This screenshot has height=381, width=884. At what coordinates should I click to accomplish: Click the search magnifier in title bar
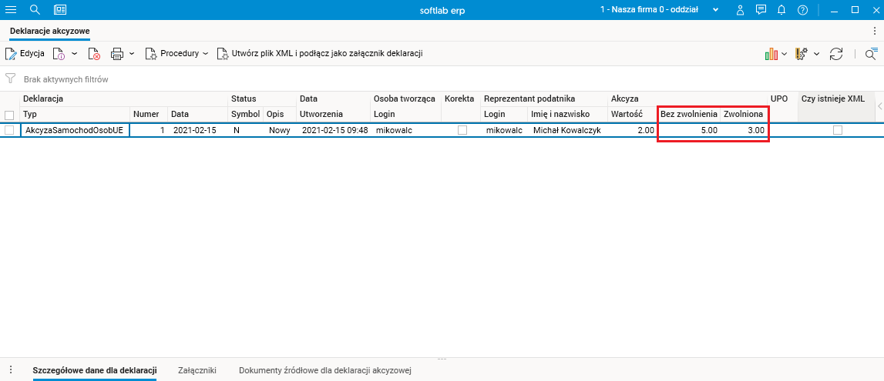tap(35, 9)
